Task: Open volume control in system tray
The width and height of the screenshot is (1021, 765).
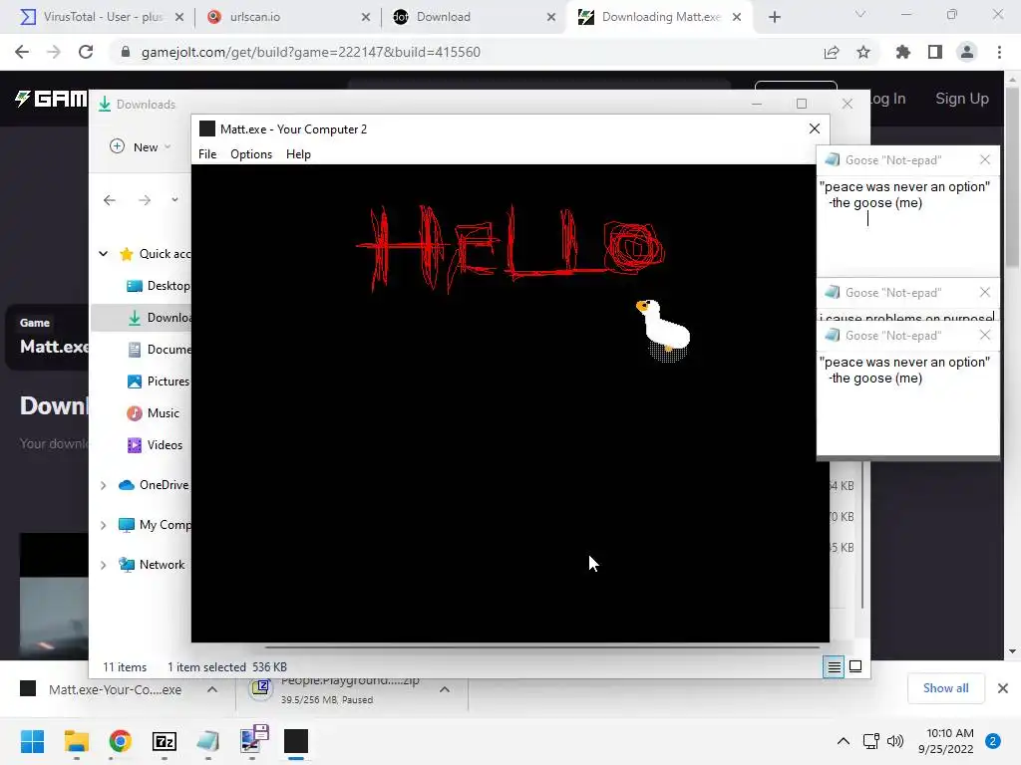Action: [x=896, y=741]
